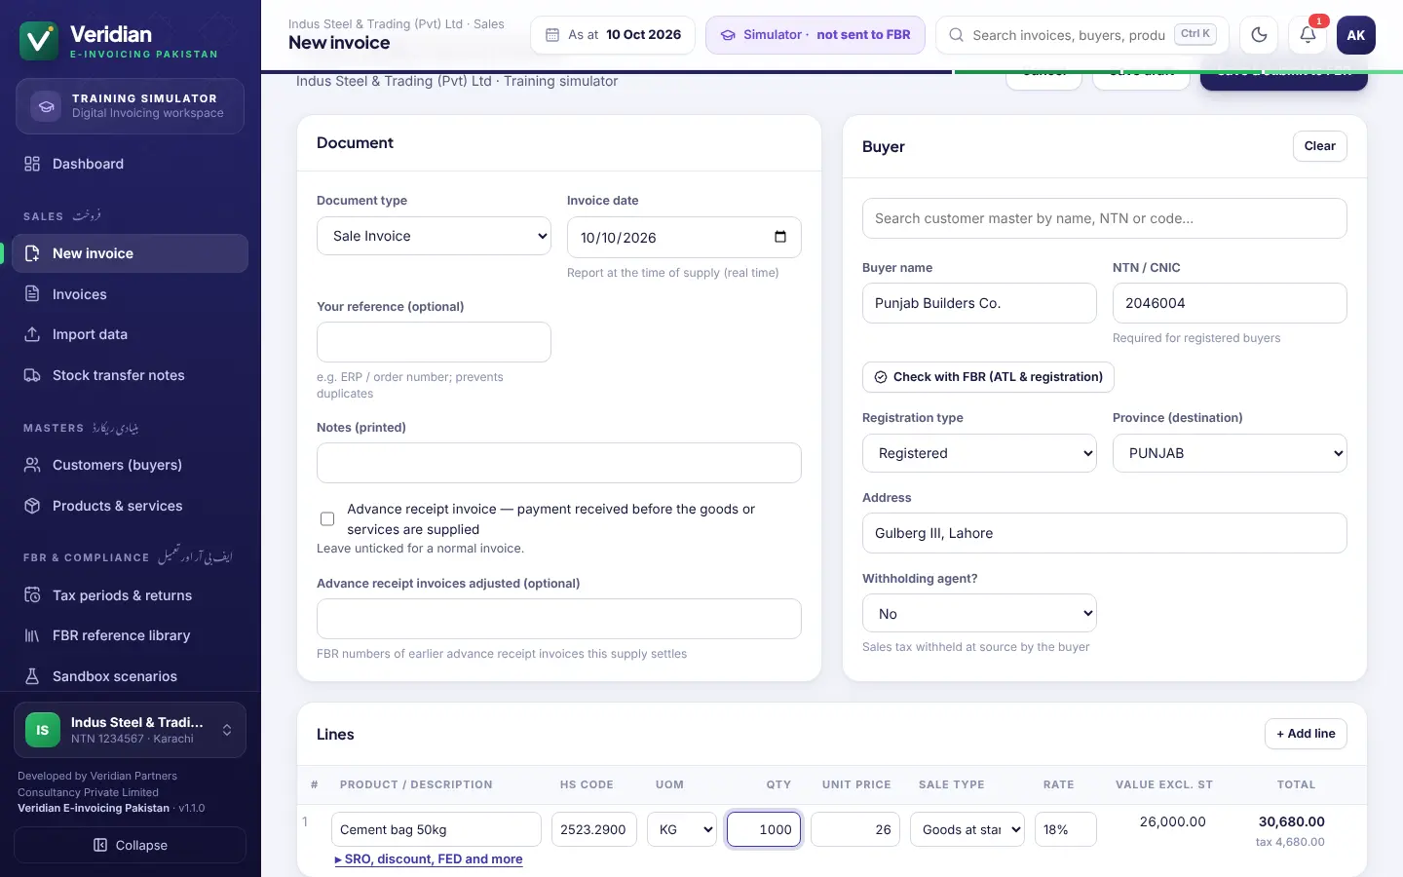Click the HS code field 2523.2900
Viewport: 1403px width, 877px height.
click(594, 829)
